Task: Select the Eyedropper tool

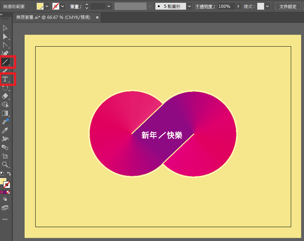Action: click(x=5, y=130)
